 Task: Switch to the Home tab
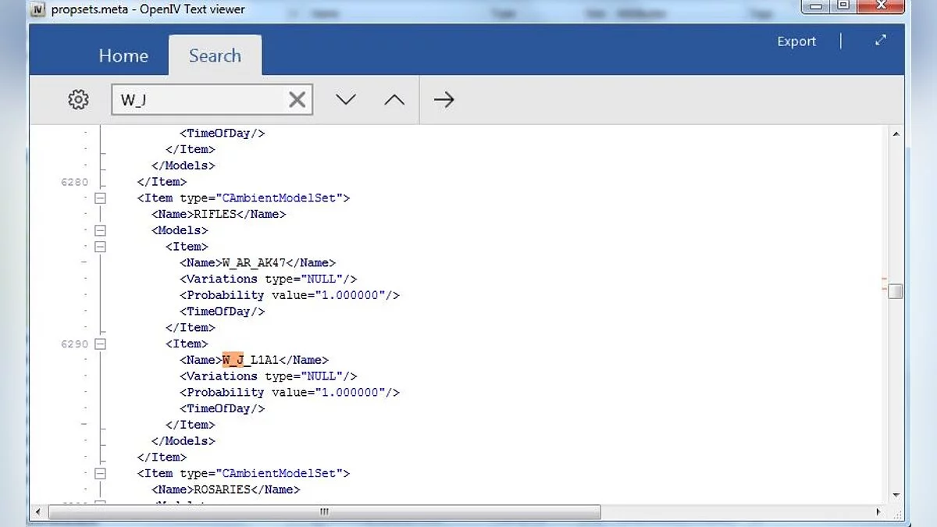pyautogui.click(x=123, y=56)
